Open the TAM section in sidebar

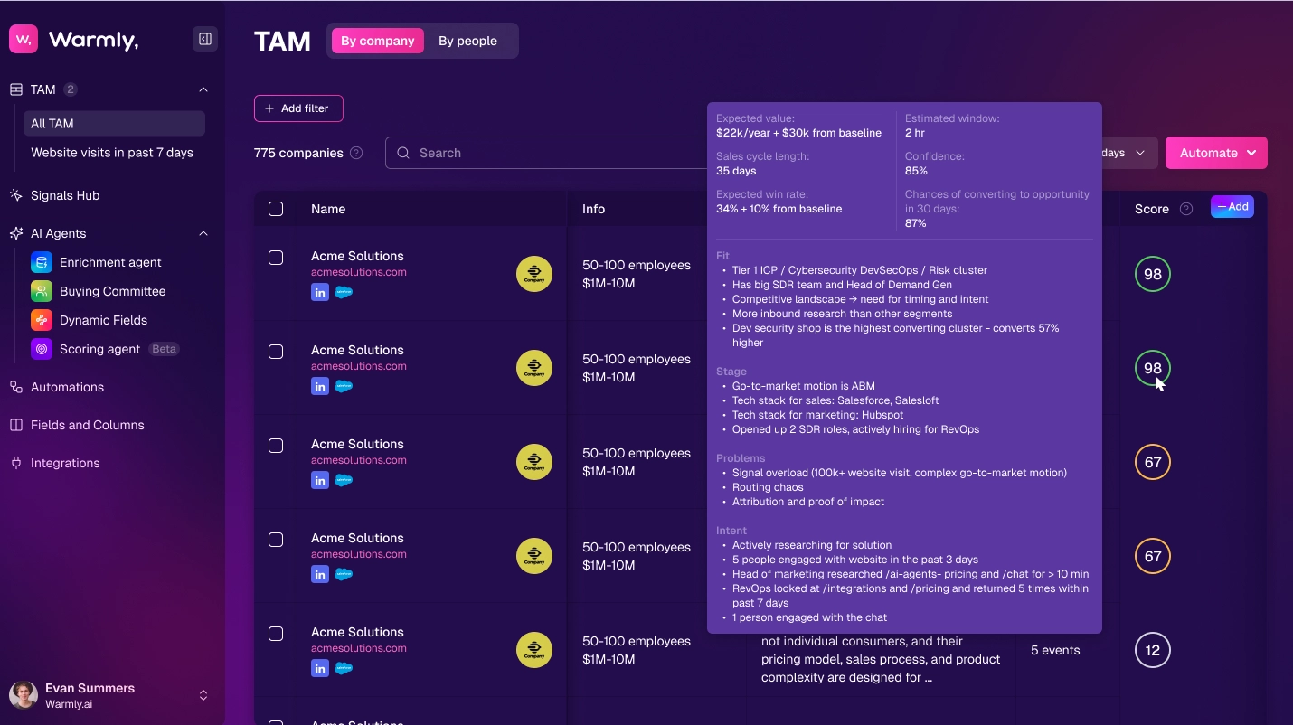[43, 89]
